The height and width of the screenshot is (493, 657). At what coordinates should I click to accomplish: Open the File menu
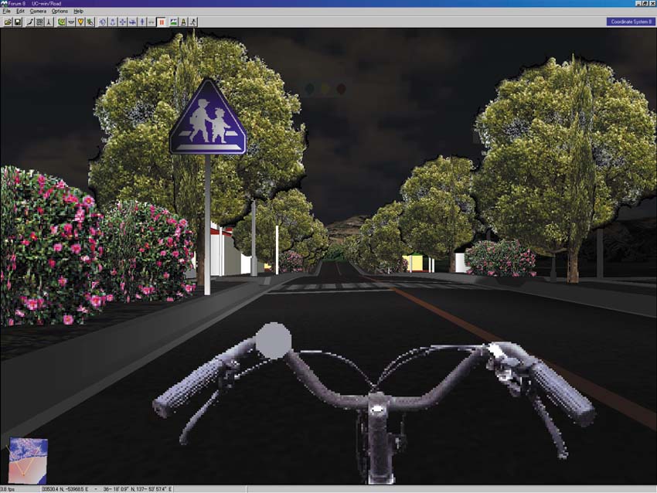pos(6,12)
